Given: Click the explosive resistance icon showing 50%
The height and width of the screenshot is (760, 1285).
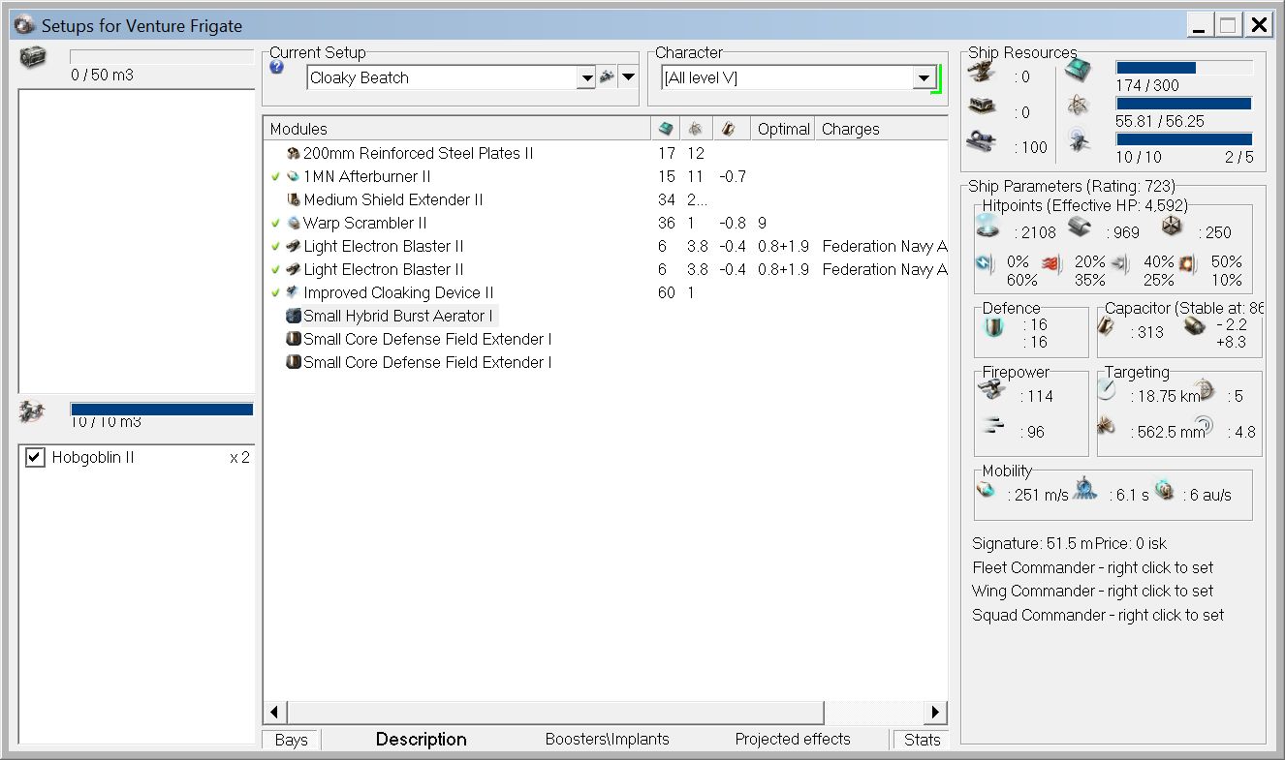Looking at the screenshot, I should [x=1187, y=264].
